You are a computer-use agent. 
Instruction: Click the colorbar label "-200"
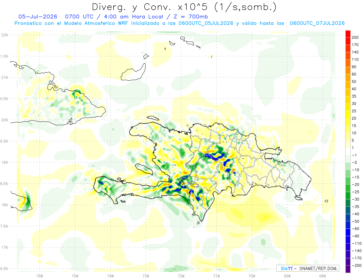pos(356,266)
